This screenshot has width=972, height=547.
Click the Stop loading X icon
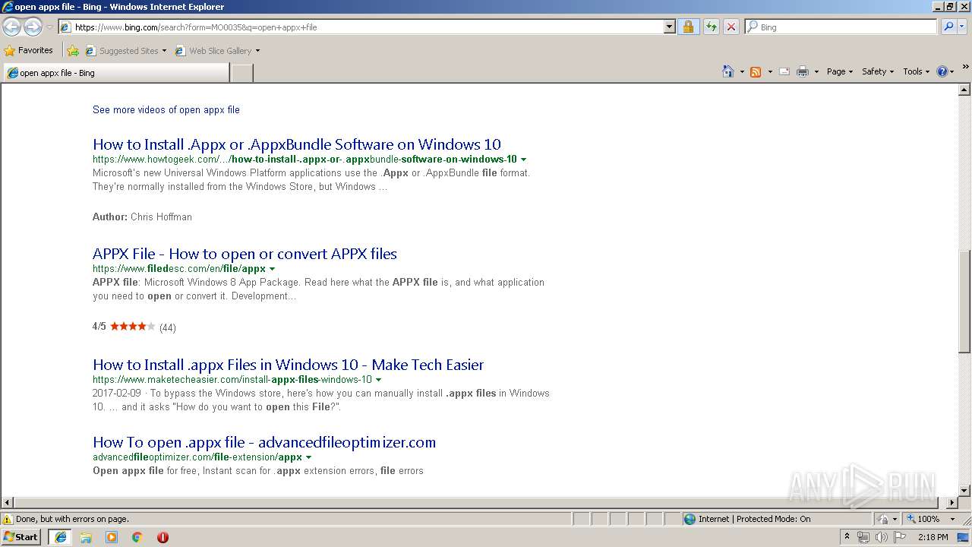point(731,27)
